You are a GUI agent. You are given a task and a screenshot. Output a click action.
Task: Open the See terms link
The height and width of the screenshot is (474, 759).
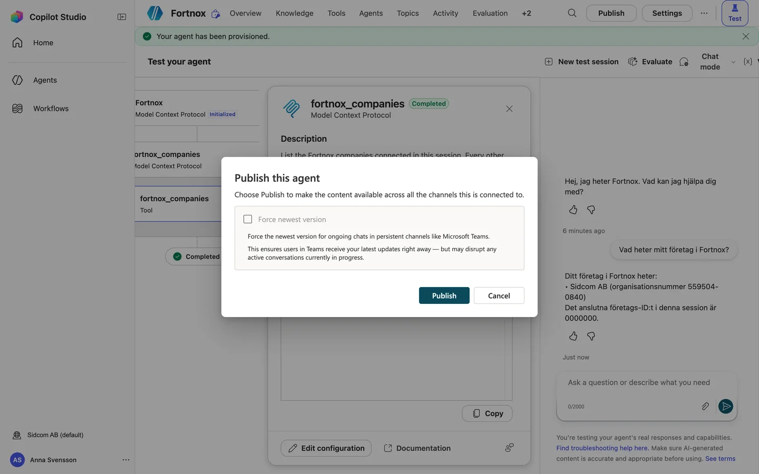[x=720, y=459]
